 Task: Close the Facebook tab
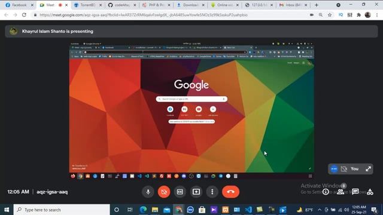pos(32,5)
